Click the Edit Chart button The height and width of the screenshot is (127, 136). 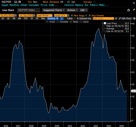[125, 19]
